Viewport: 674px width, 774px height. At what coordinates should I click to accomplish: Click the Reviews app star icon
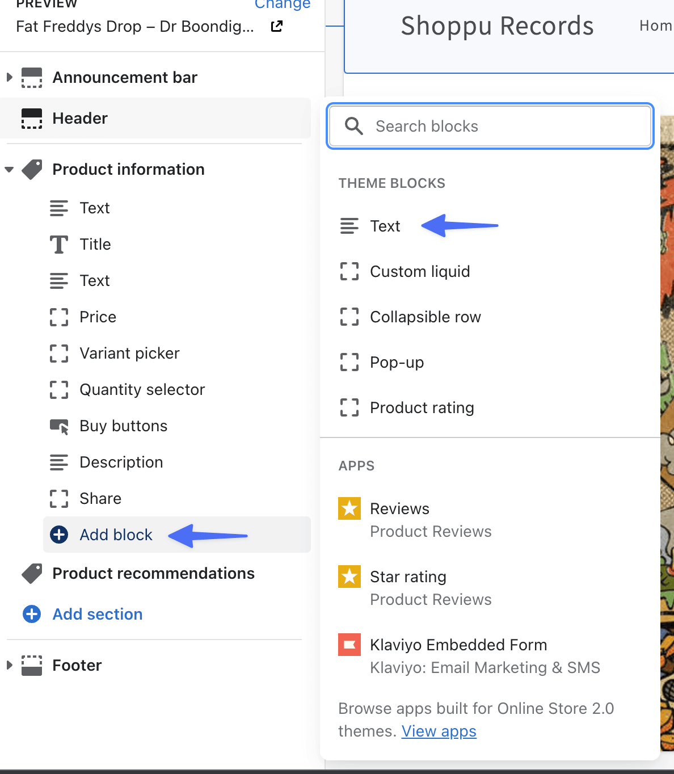349,508
